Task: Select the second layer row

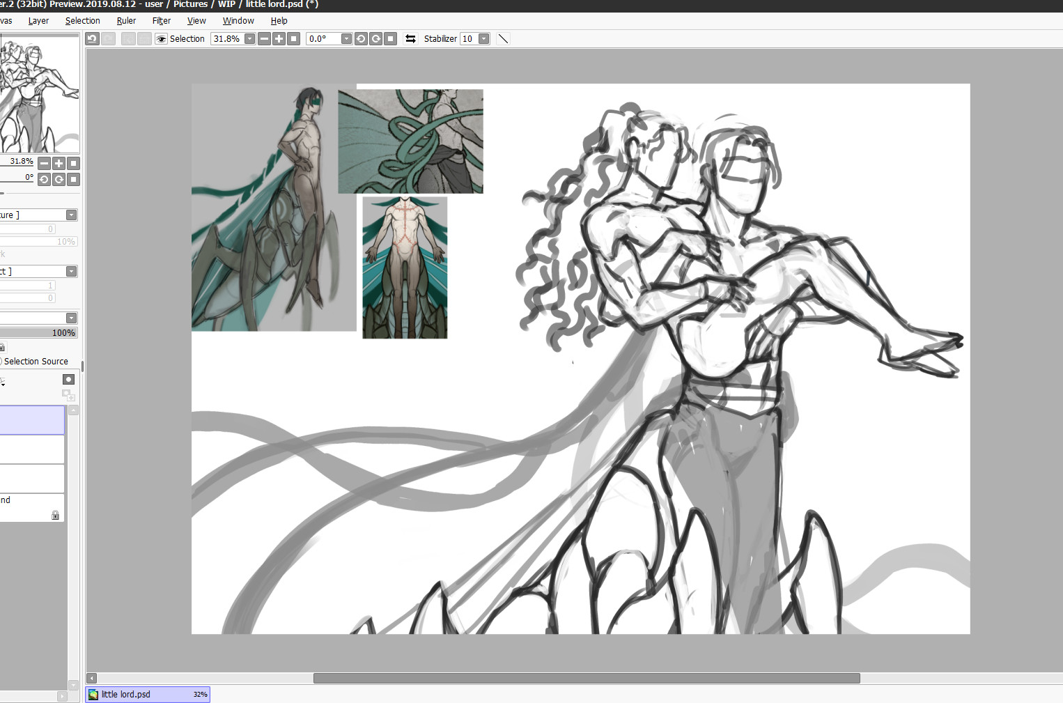Action: (x=32, y=449)
